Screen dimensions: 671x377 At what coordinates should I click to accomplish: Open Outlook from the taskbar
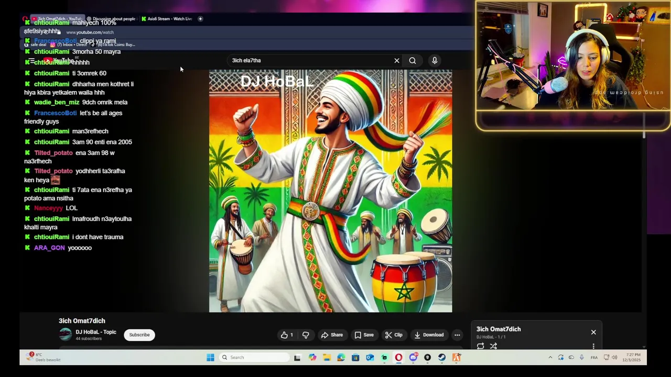pyautogui.click(x=370, y=358)
